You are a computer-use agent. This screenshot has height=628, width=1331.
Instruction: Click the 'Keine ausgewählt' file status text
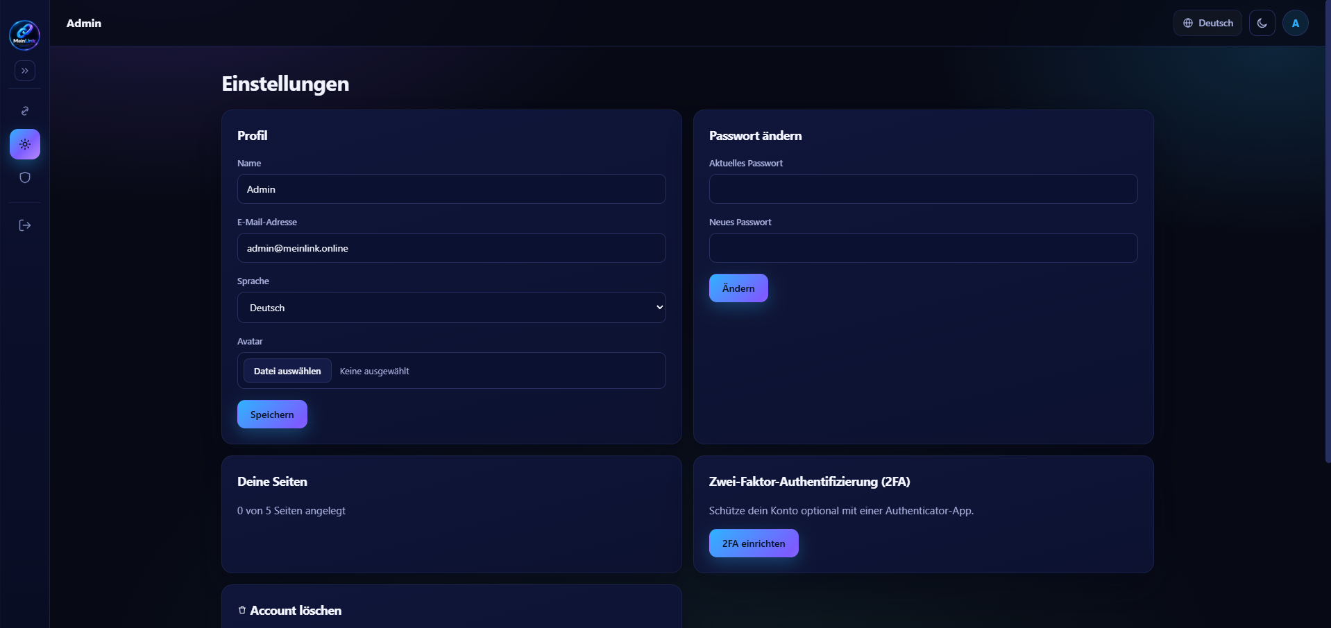click(x=375, y=372)
